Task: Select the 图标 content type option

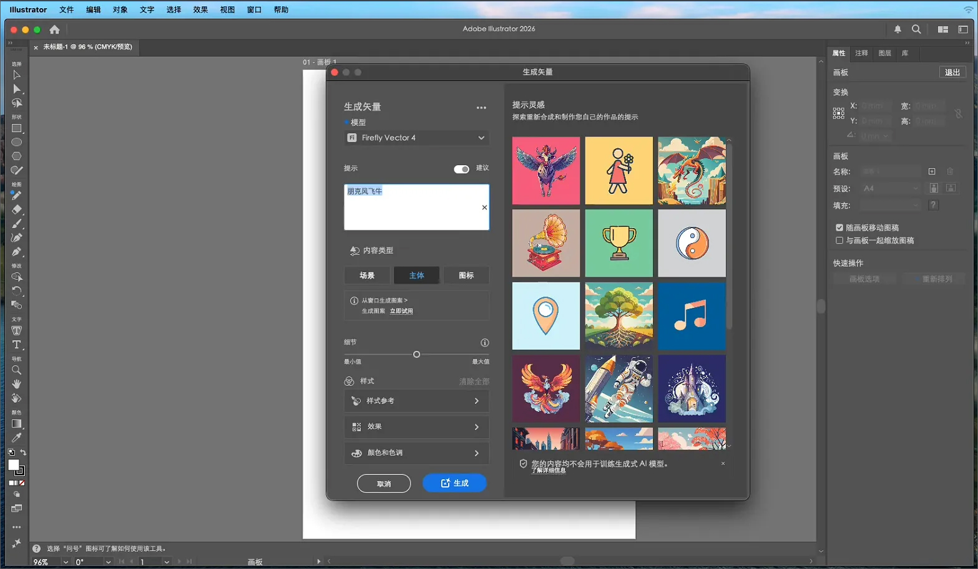Action: pyautogui.click(x=466, y=275)
